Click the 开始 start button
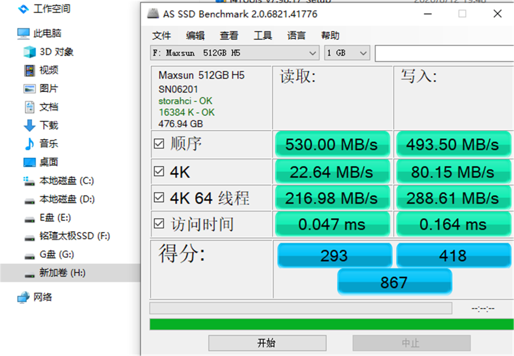The image size is (514, 356). coord(267,343)
